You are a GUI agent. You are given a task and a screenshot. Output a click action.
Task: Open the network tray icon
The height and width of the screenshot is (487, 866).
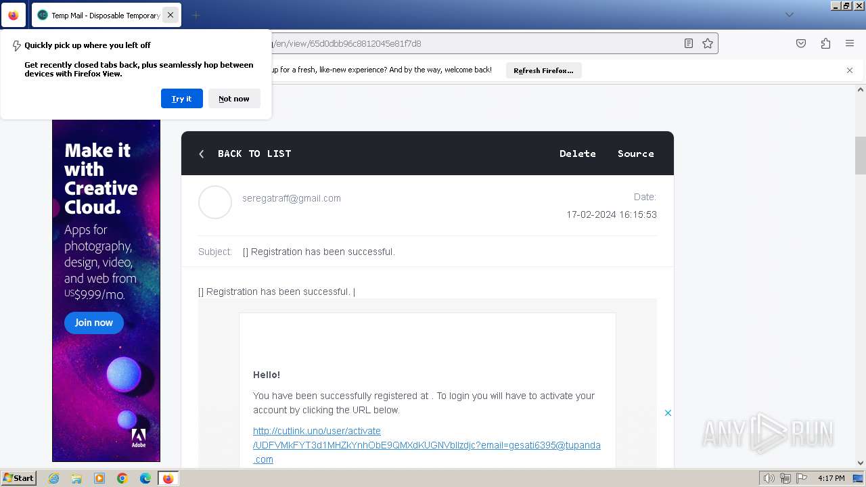point(785,478)
